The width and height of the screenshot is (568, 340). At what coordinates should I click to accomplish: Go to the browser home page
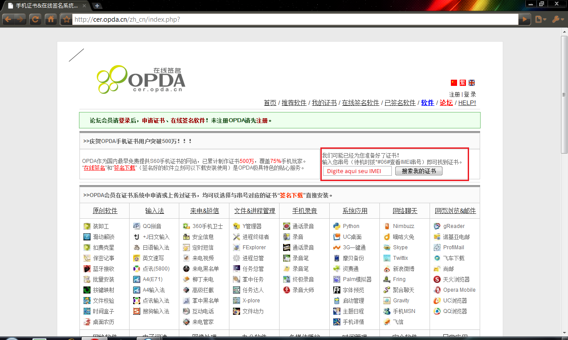(51, 19)
